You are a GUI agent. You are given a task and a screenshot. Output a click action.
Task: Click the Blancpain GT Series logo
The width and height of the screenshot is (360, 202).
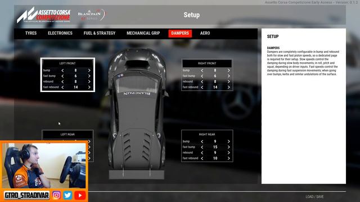92,15
